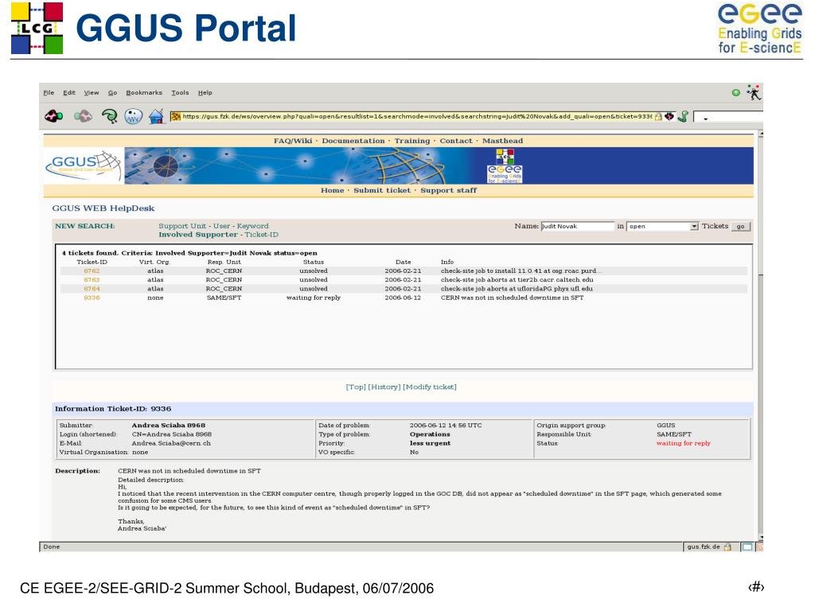Click the info text 'CERN was not in scheduled downtime in SFT' in results

click(512, 298)
